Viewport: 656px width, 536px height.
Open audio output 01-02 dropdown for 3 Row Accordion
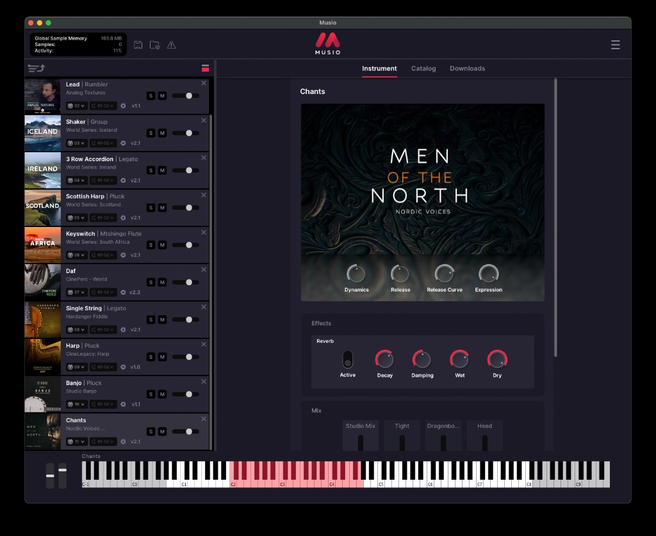[103, 180]
